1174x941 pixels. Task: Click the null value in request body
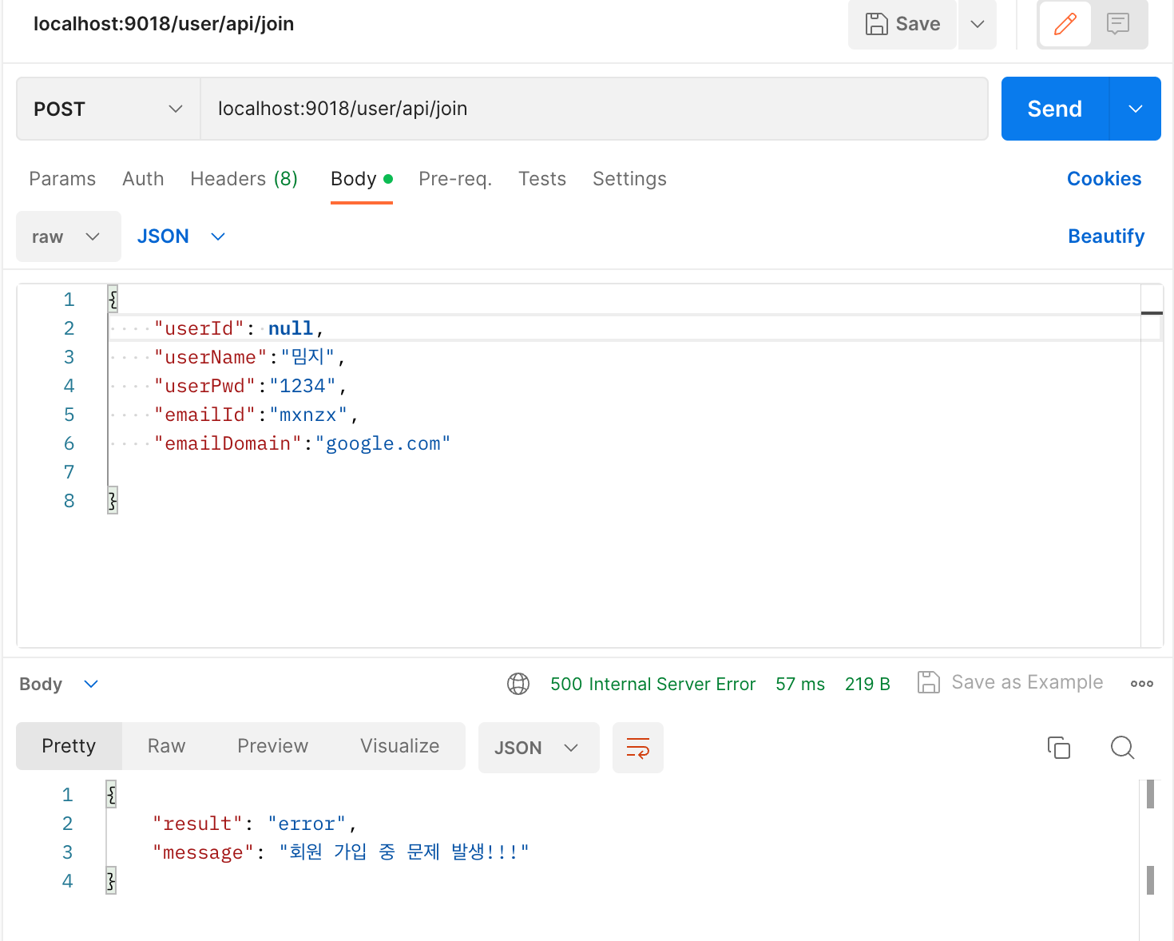[291, 328]
